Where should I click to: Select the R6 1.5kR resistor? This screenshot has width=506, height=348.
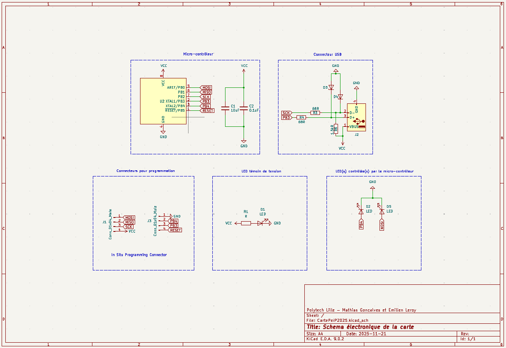(x=336, y=128)
